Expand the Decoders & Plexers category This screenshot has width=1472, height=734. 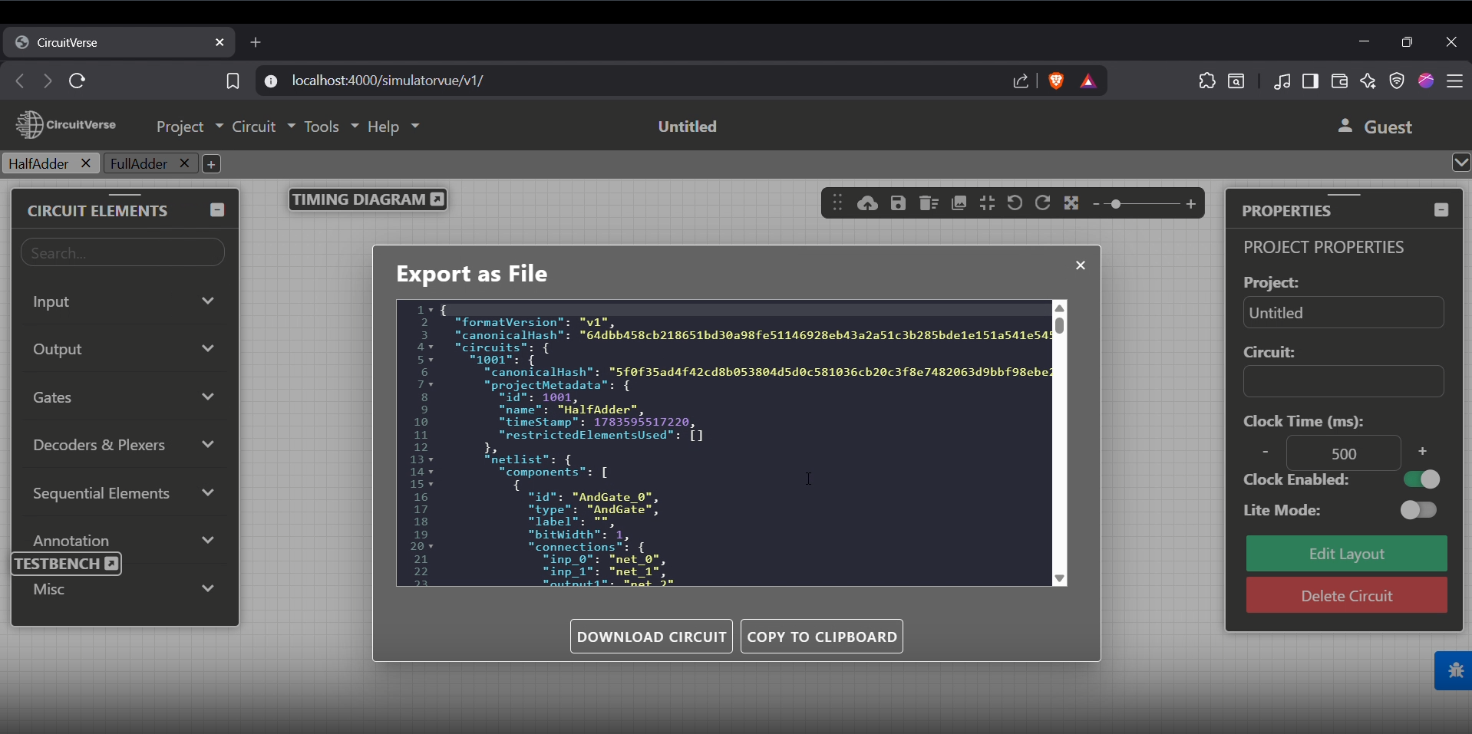[x=125, y=446]
